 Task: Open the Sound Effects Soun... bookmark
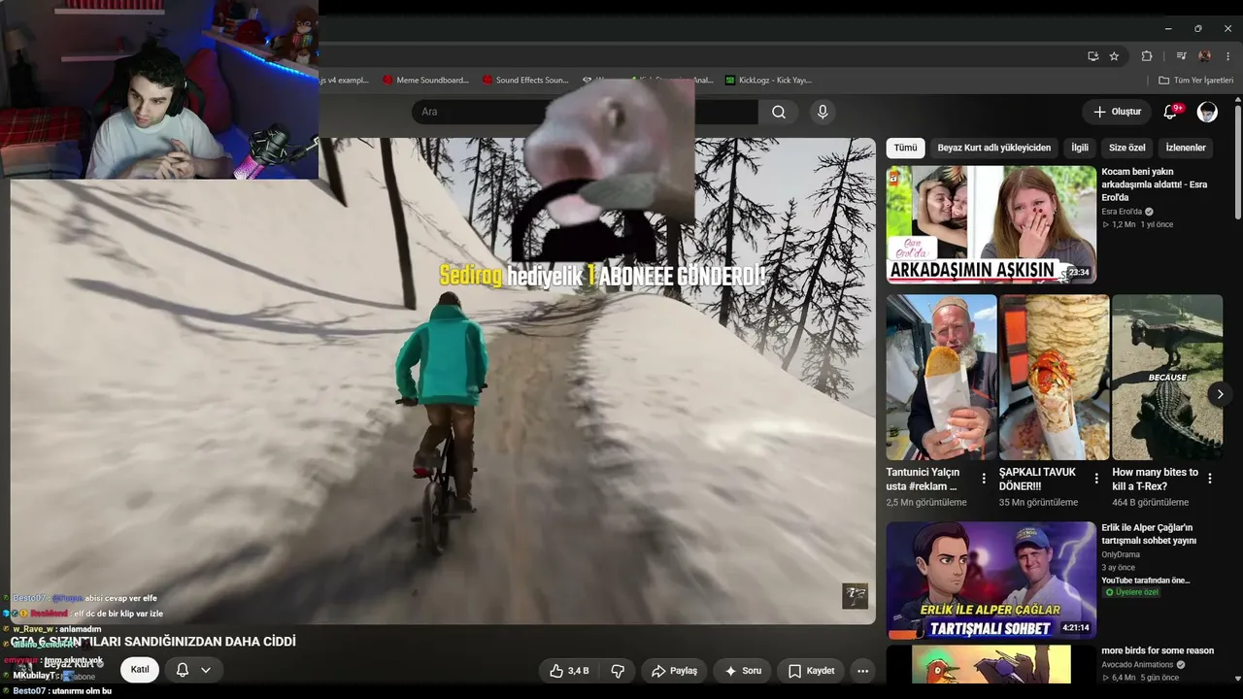coord(525,80)
